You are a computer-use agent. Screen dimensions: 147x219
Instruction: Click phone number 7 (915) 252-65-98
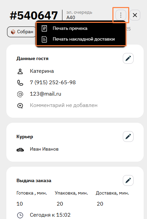click(x=53, y=83)
